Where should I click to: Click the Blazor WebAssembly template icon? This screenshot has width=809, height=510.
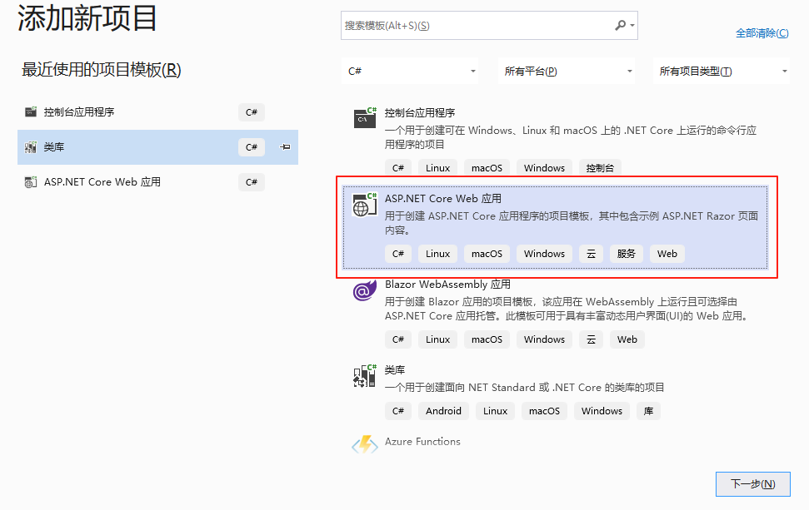point(365,290)
